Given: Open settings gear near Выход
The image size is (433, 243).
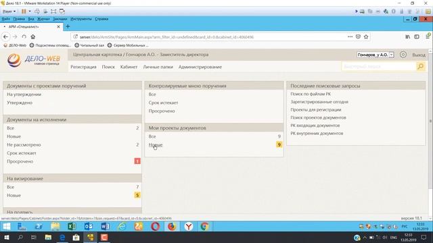Looking at the screenshot, I should [403, 55].
